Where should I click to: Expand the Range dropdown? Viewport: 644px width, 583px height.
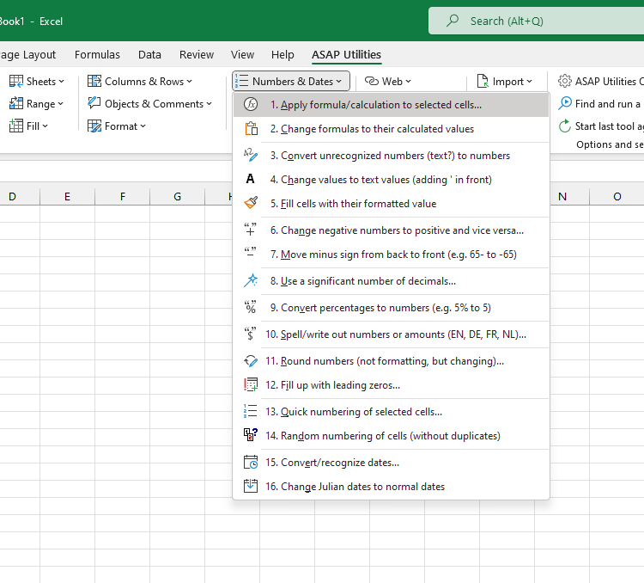click(36, 104)
